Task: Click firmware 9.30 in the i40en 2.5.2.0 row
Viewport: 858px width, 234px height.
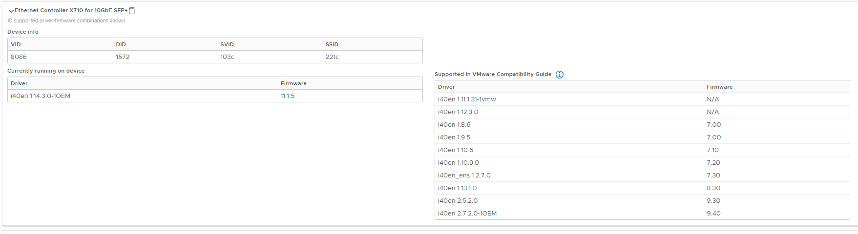Action: click(713, 201)
